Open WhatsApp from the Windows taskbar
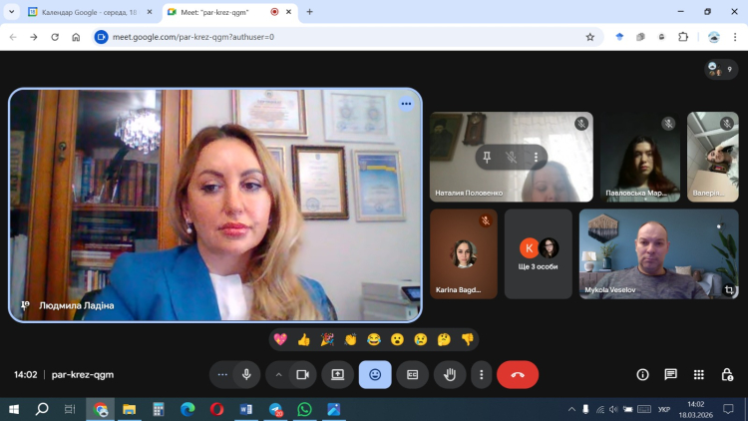Screen dimensions: 748x421 pyautogui.click(x=304, y=409)
